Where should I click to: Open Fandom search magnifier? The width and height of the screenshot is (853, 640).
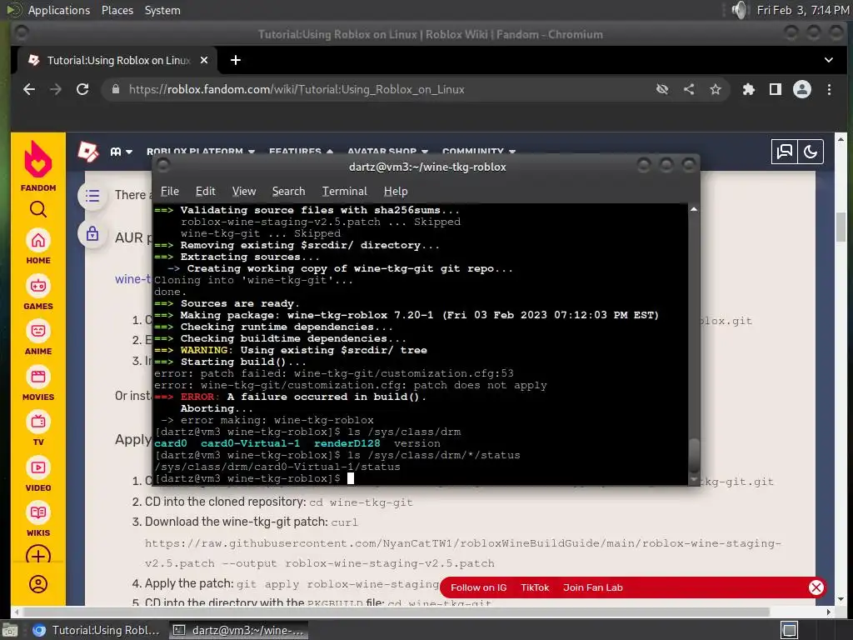(x=38, y=209)
